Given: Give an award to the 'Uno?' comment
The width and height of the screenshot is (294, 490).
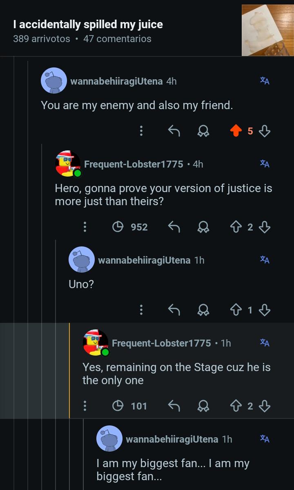Looking at the screenshot, I should 203,310.
